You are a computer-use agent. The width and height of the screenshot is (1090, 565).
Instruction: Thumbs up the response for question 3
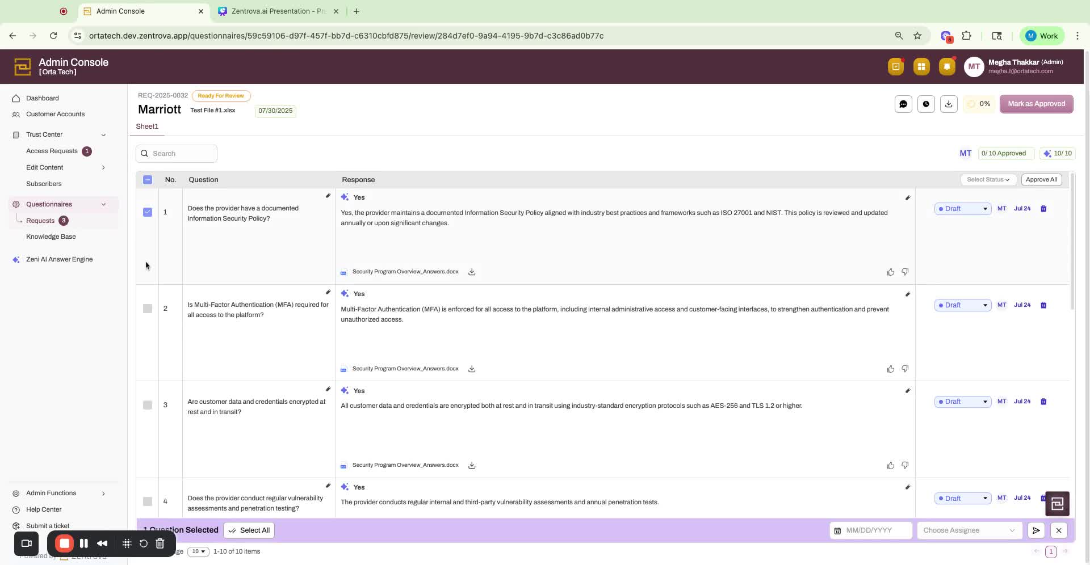click(x=890, y=466)
